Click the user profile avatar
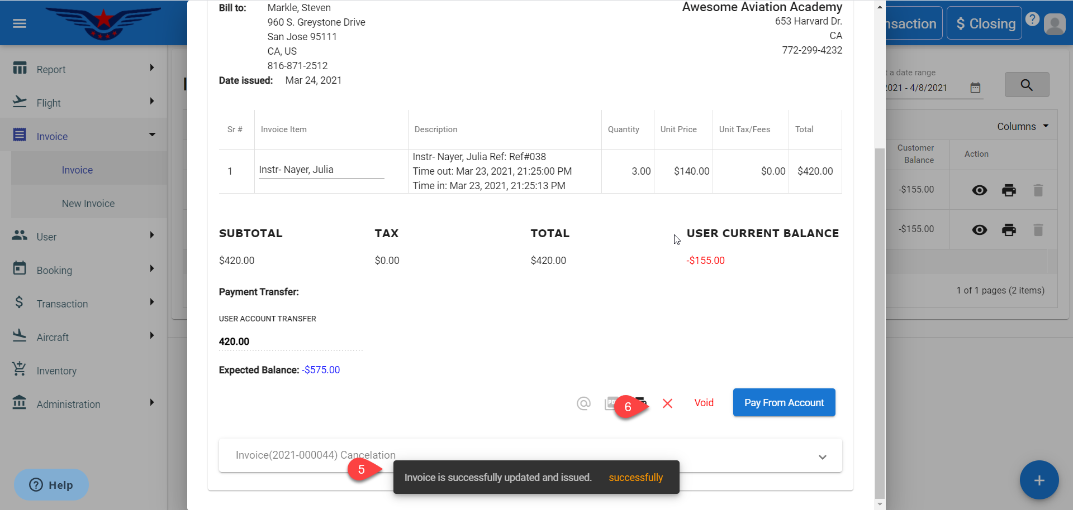 pyautogui.click(x=1055, y=24)
